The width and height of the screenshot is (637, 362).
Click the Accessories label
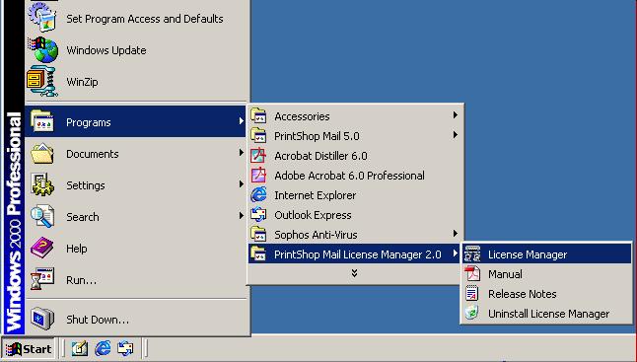(303, 116)
